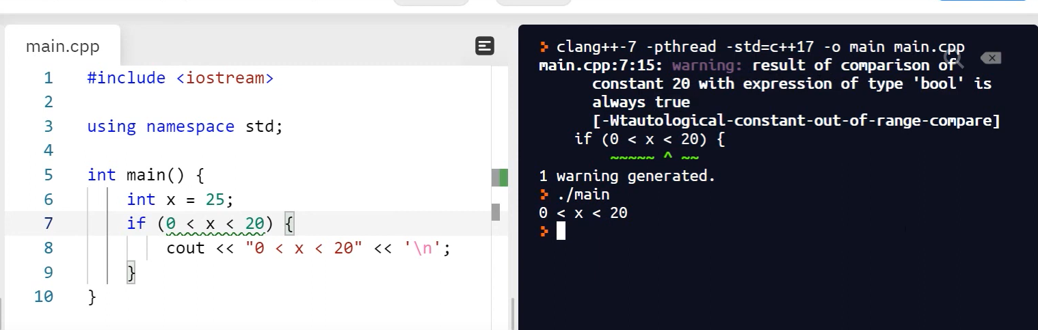Click 'always true' in the console warning

(641, 102)
